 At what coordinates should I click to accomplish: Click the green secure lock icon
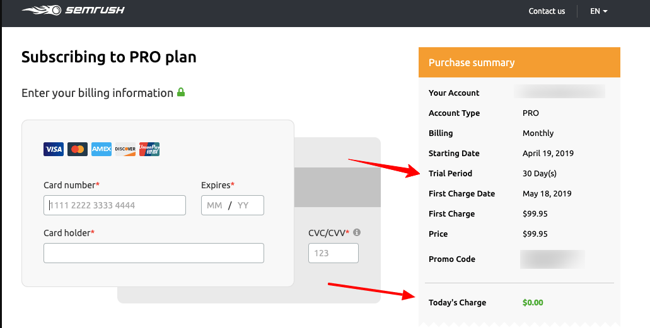click(x=181, y=92)
